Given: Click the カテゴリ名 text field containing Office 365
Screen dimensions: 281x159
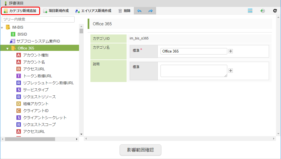Looking at the screenshot, I should tap(194, 51).
